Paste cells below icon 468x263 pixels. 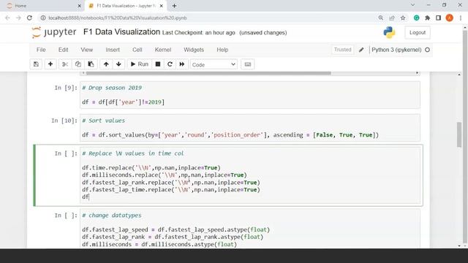[91, 64]
